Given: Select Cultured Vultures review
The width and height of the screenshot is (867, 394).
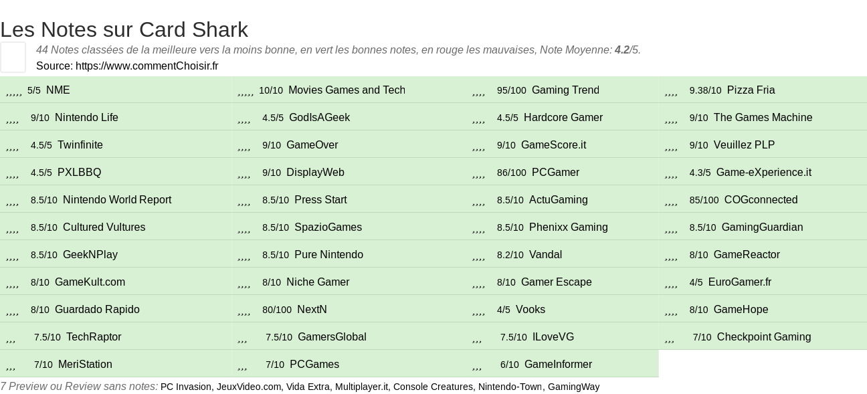Looking at the screenshot, I should pyautogui.click(x=116, y=227).
